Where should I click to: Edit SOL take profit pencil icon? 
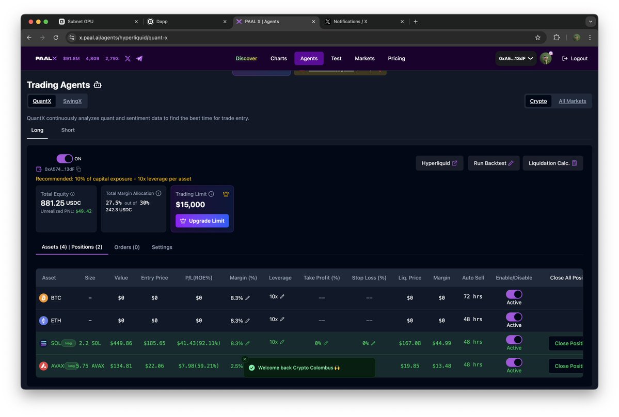point(326,343)
